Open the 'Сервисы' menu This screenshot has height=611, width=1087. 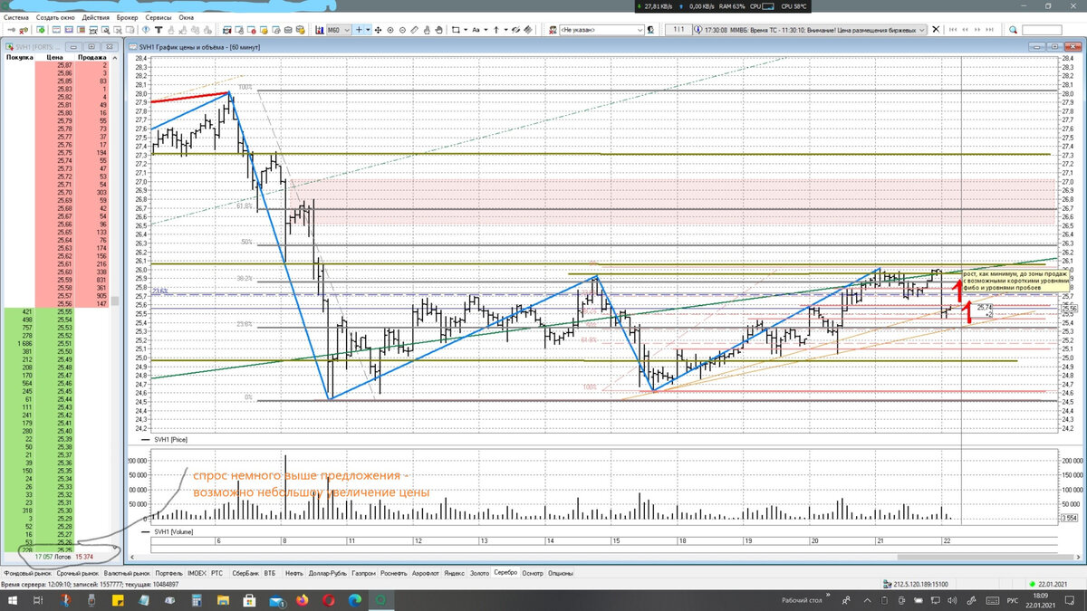pyautogui.click(x=160, y=17)
